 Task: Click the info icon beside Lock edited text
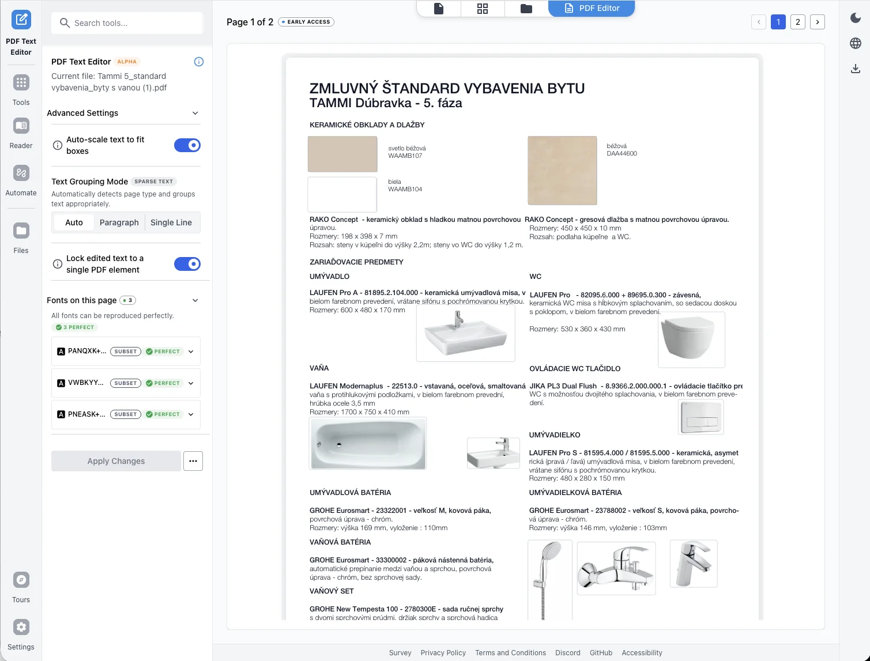click(x=58, y=264)
